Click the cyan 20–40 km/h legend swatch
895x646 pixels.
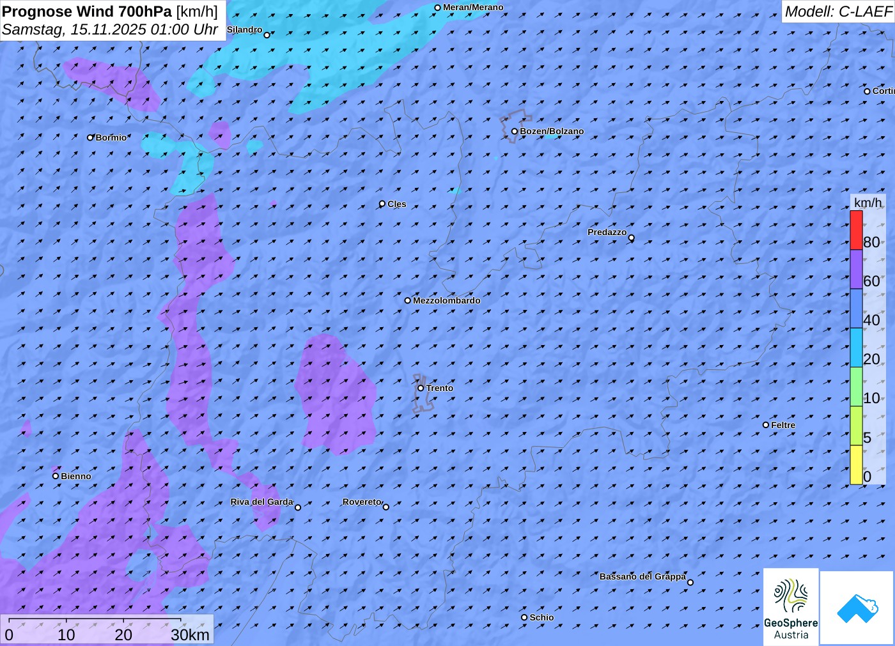(x=856, y=348)
